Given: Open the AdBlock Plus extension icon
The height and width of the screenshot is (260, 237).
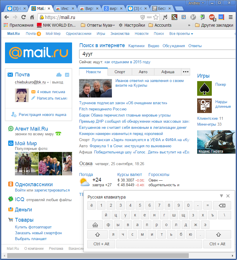Looking at the screenshot, I should [212, 17].
